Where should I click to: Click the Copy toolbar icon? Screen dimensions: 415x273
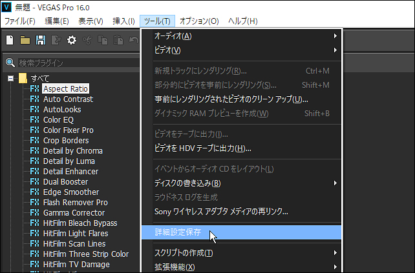(x=103, y=40)
